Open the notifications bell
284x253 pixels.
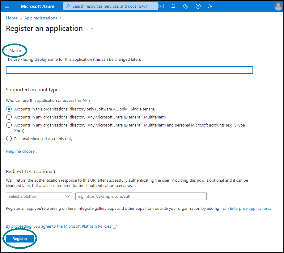(x=173, y=6)
